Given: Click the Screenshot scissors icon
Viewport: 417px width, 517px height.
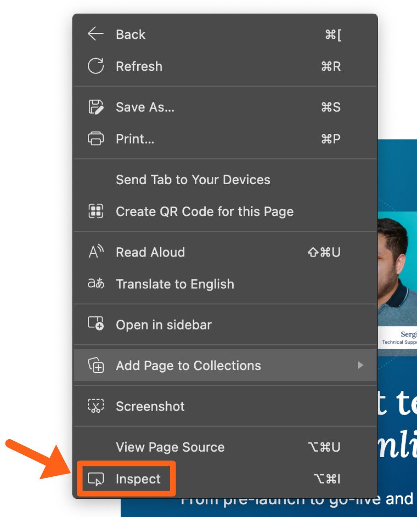Looking at the screenshot, I should click(96, 406).
